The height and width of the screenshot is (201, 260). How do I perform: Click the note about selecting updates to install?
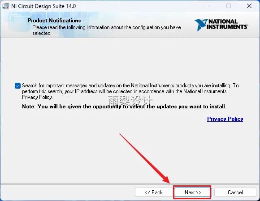click(124, 107)
